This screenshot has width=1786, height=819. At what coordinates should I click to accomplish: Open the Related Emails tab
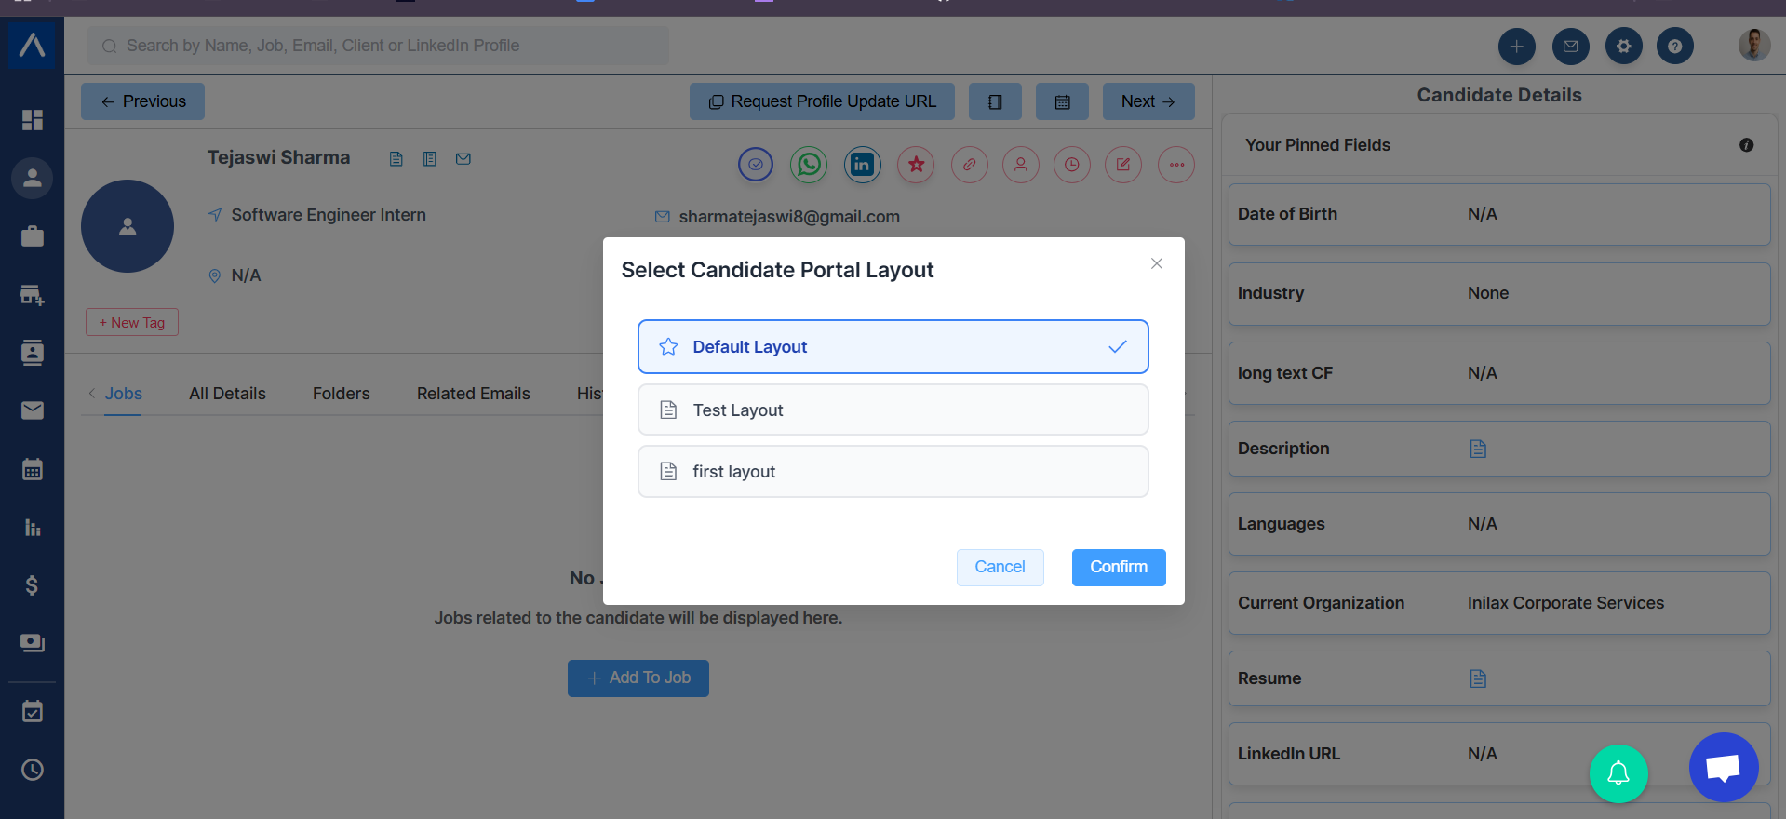(x=473, y=394)
